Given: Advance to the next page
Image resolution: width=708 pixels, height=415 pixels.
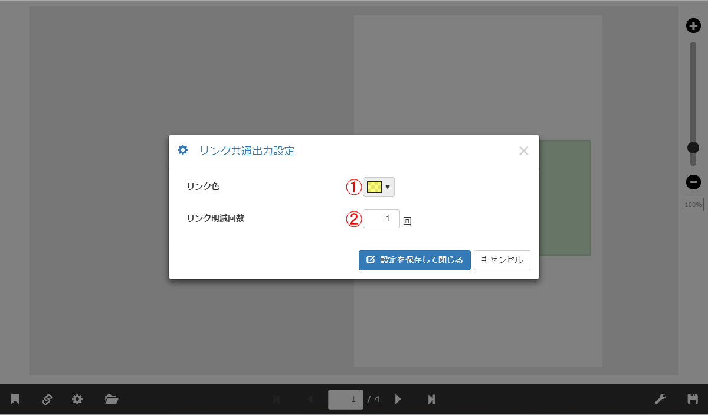Looking at the screenshot, I should pyautogui.click(x=398, y=400).
